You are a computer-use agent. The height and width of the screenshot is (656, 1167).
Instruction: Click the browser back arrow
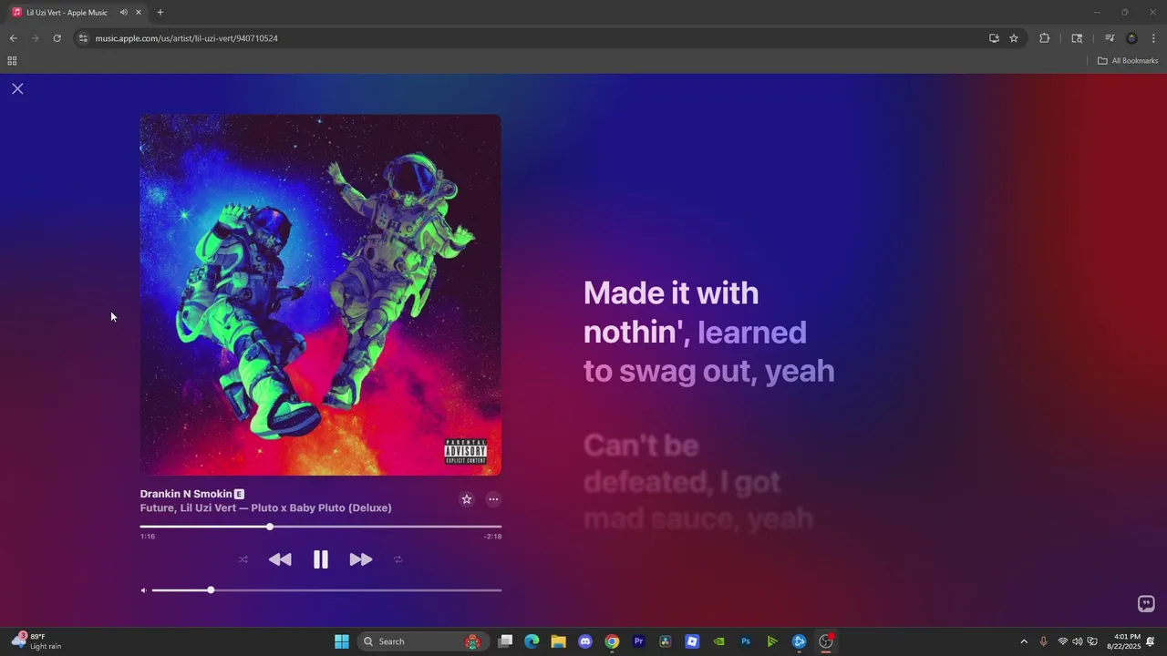pos(13,38)
